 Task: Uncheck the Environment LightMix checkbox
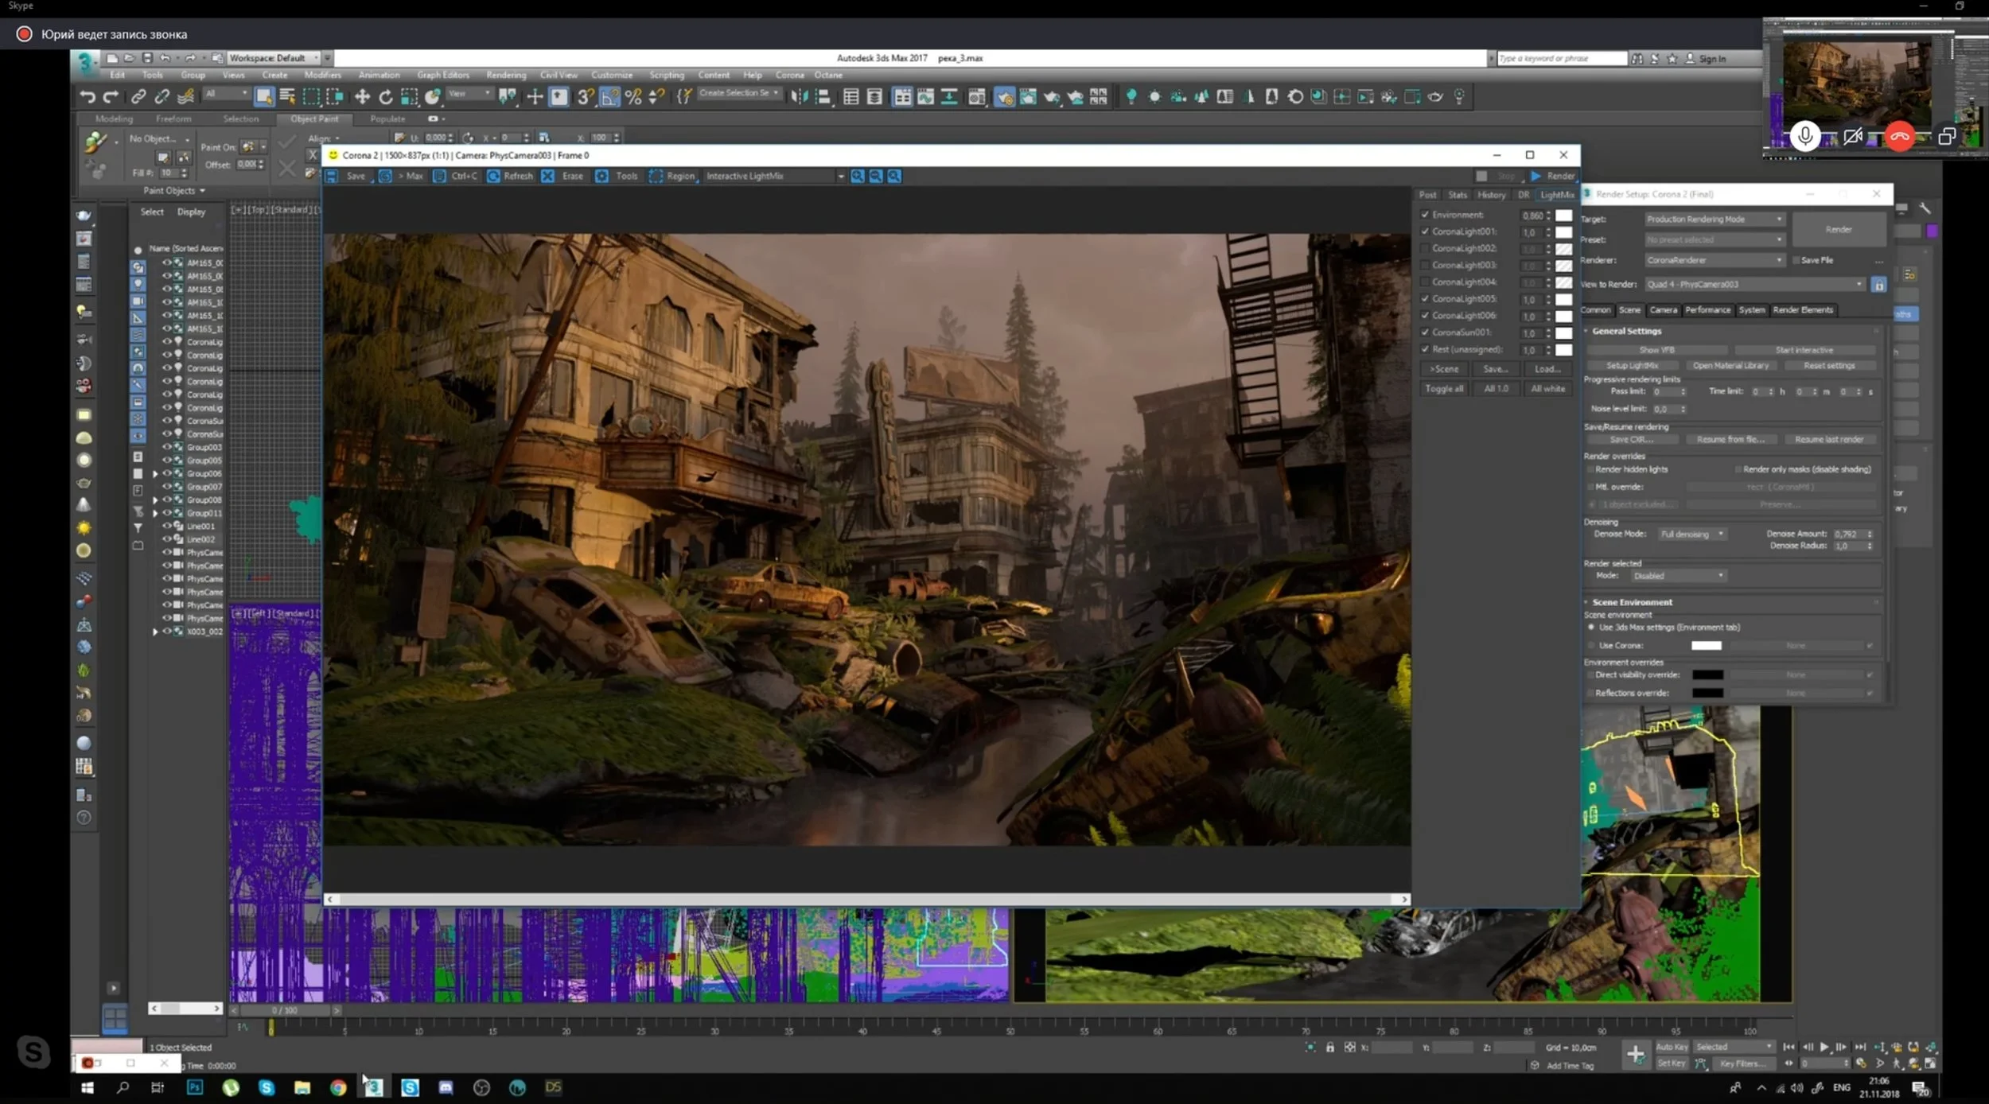[1425, 215]
